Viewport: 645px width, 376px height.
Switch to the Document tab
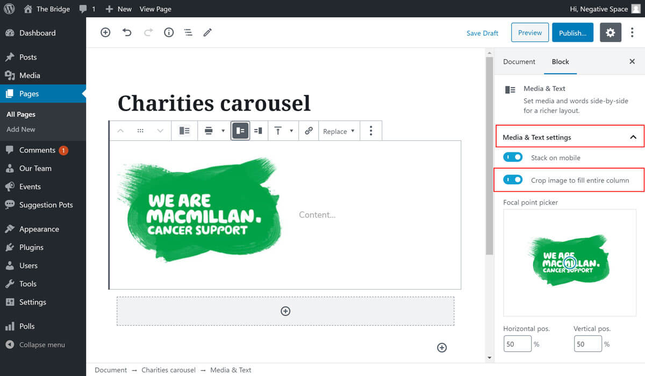click(519, 62)
